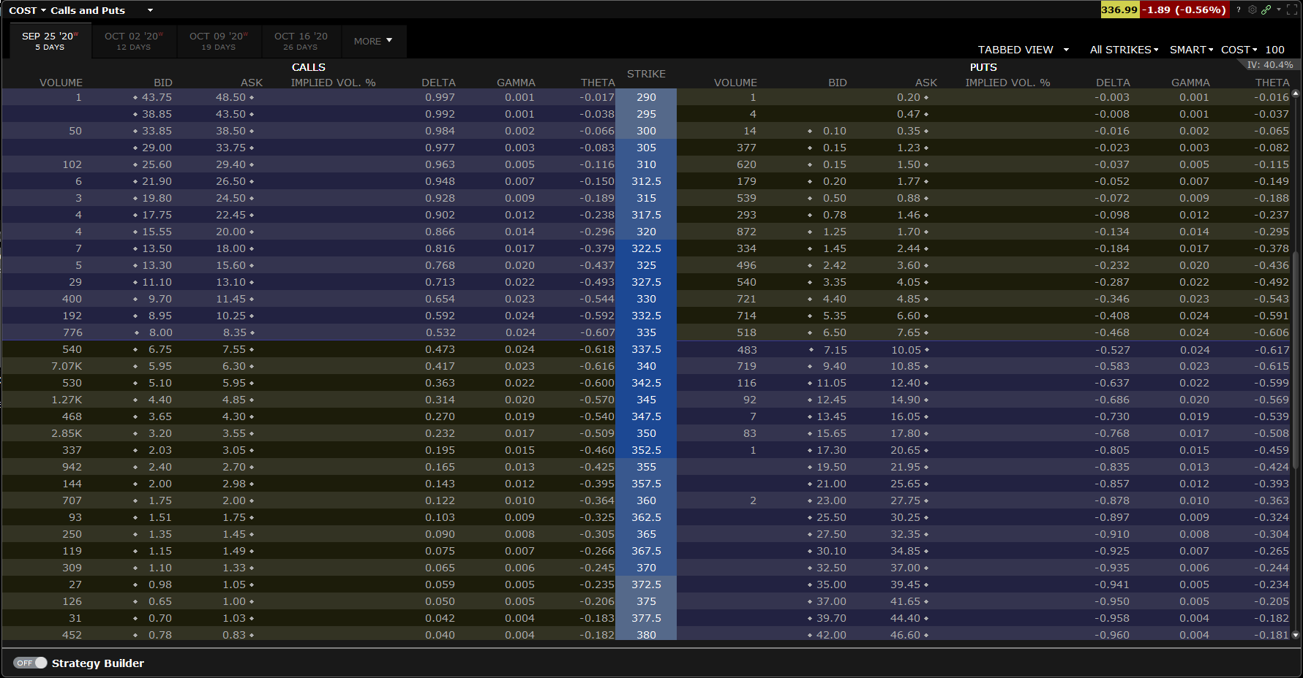Open the All STRIKES filter dropdown
The image size is (1303, 678).
[1124, 50]
